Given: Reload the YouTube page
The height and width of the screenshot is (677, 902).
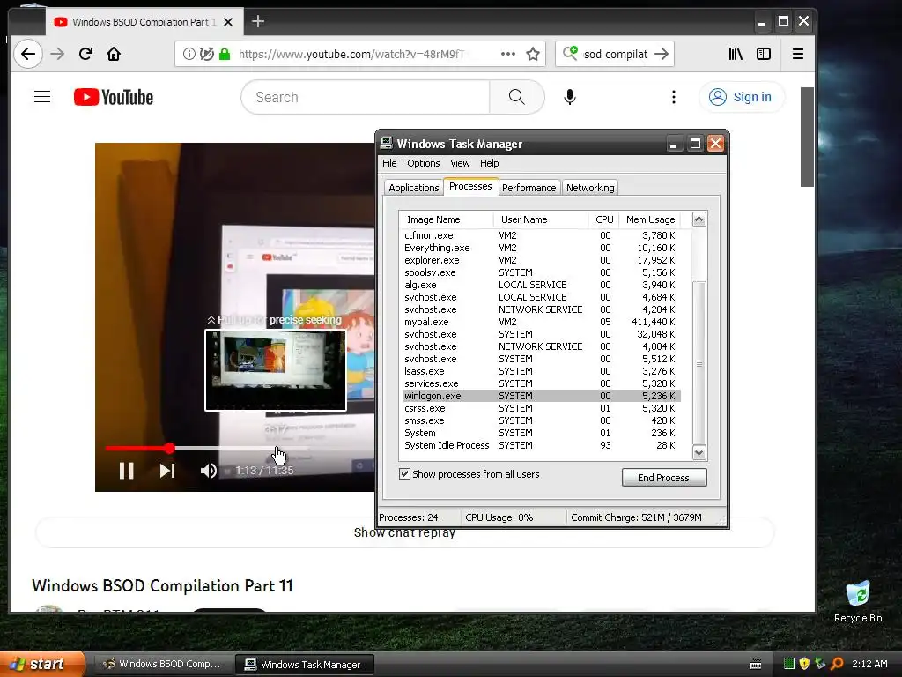Looking at the screenshot, I should tap(85, 54).
